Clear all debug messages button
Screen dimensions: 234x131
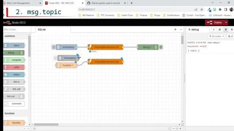(x=230, y=36)
